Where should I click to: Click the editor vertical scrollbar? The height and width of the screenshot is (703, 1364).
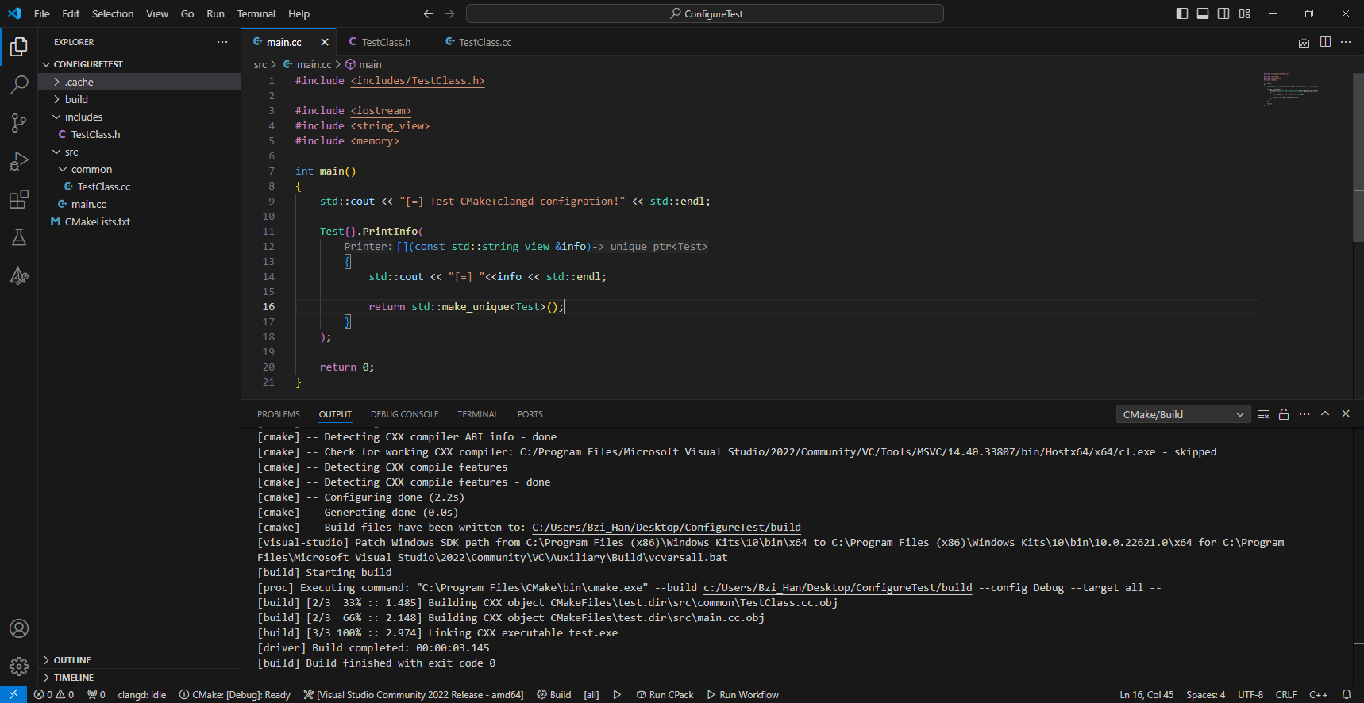(x=1358, y=157)
